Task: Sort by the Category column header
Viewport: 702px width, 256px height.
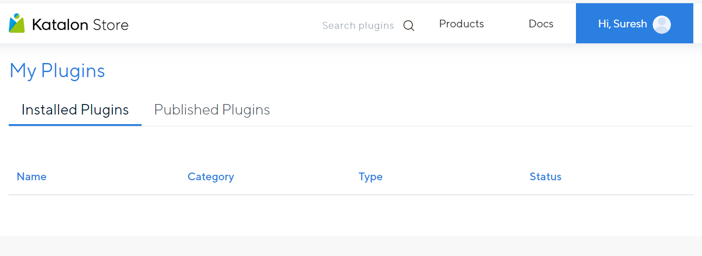Action: tap(211, 177)
